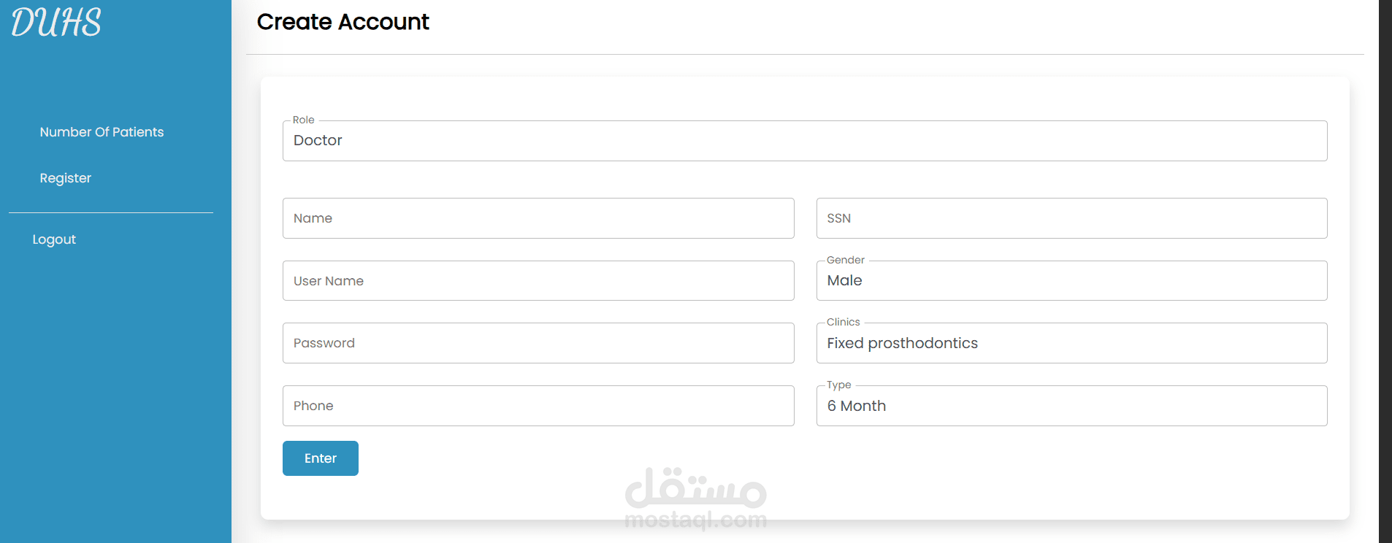
Task: Open the Number Of Patients page
Action: coord(102,132)
